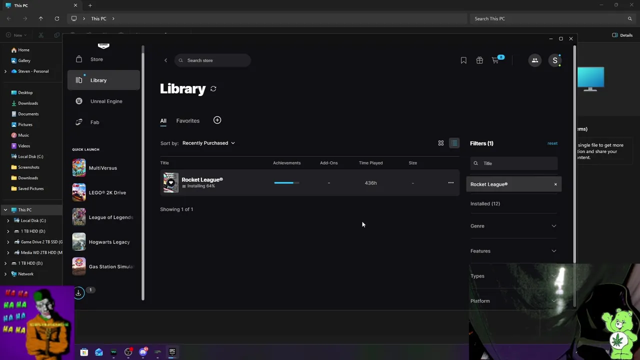Open Videos folder in File Explorer

click(24, 146)
